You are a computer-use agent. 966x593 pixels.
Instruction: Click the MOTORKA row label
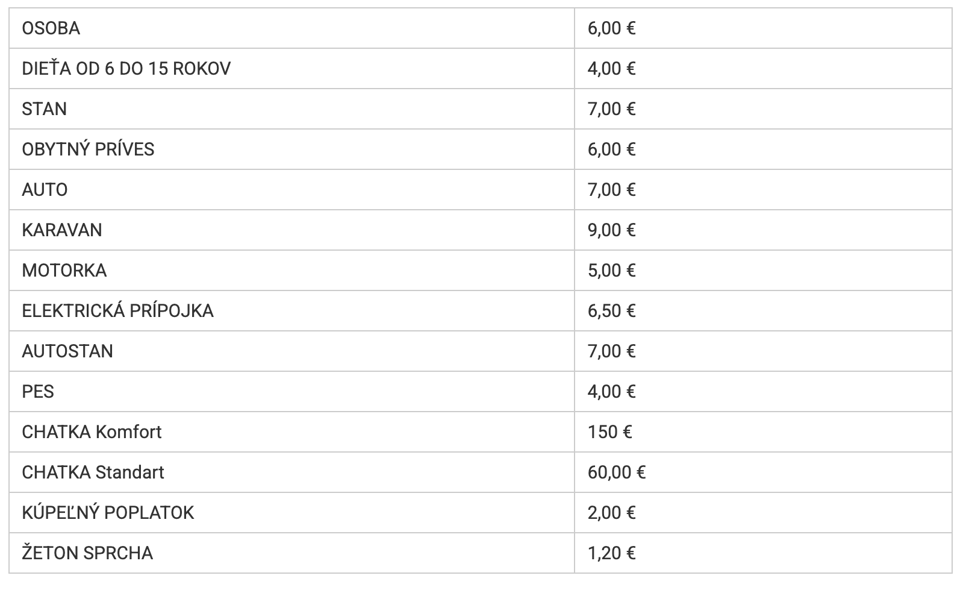[64, 271]
